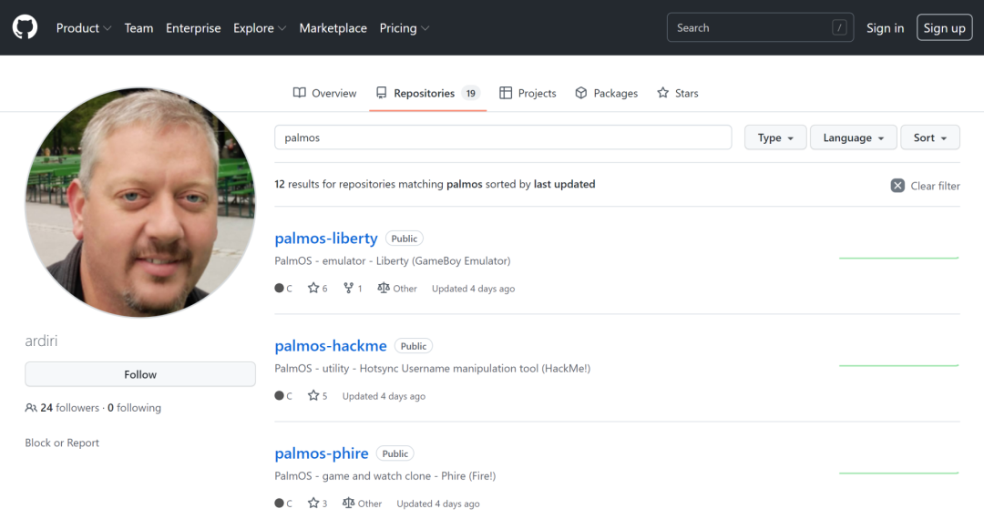
Task: Open the Enterprise page
Action: point(193,28)
